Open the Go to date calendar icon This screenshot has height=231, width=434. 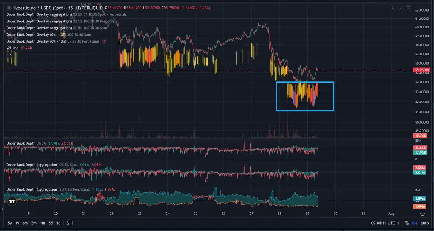tap(70, 223)
